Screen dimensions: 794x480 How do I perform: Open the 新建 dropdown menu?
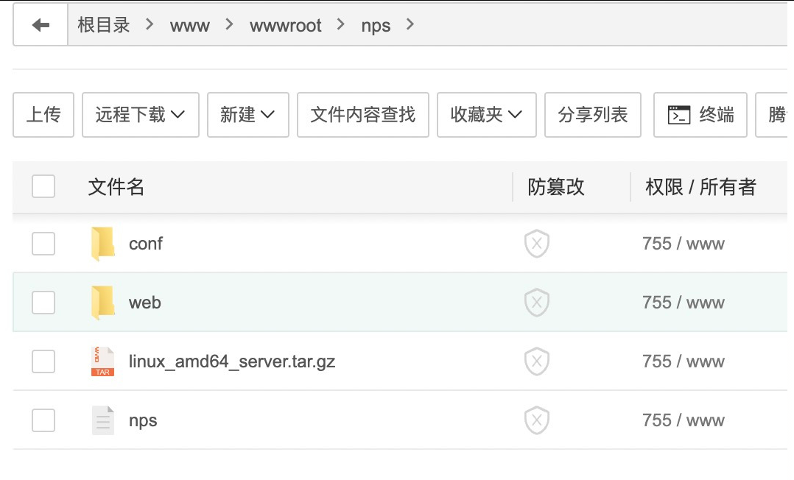[x=248, y=115]
